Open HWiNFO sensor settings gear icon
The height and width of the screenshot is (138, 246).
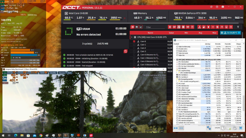tap(235, 128)
